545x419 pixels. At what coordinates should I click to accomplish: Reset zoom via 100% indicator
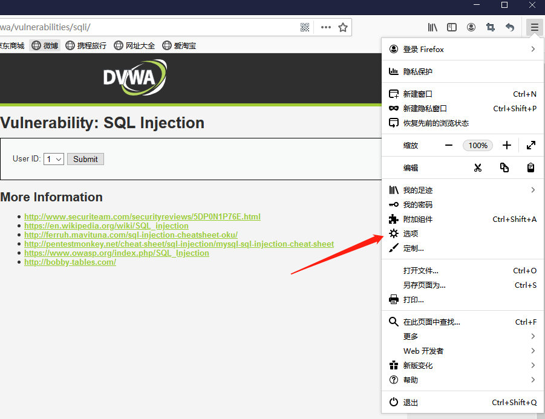pos(478,145)
